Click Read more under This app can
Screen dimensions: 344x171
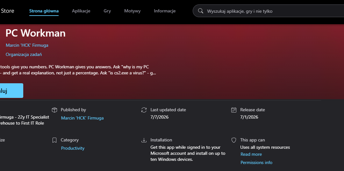click(251, 154)
